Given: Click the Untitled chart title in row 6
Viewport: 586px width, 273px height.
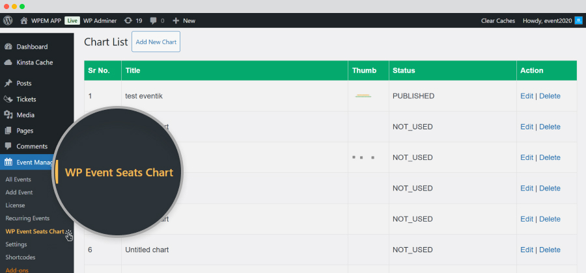Looking at the screenshot, I should click(147, 250).
